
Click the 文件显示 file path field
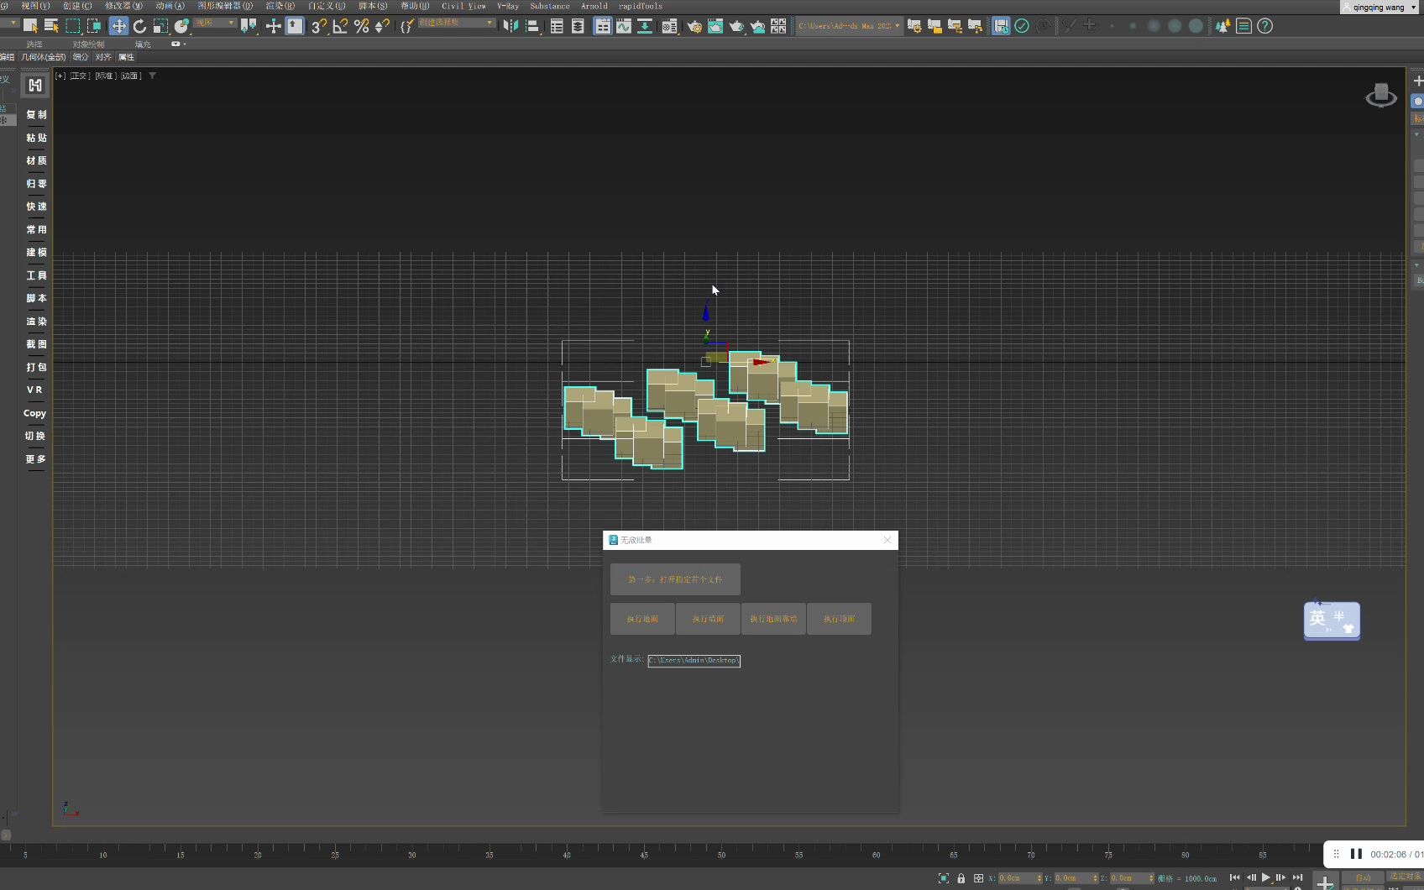pos(694,661)
